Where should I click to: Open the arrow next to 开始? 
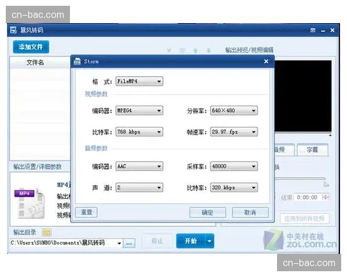[210, 241]
